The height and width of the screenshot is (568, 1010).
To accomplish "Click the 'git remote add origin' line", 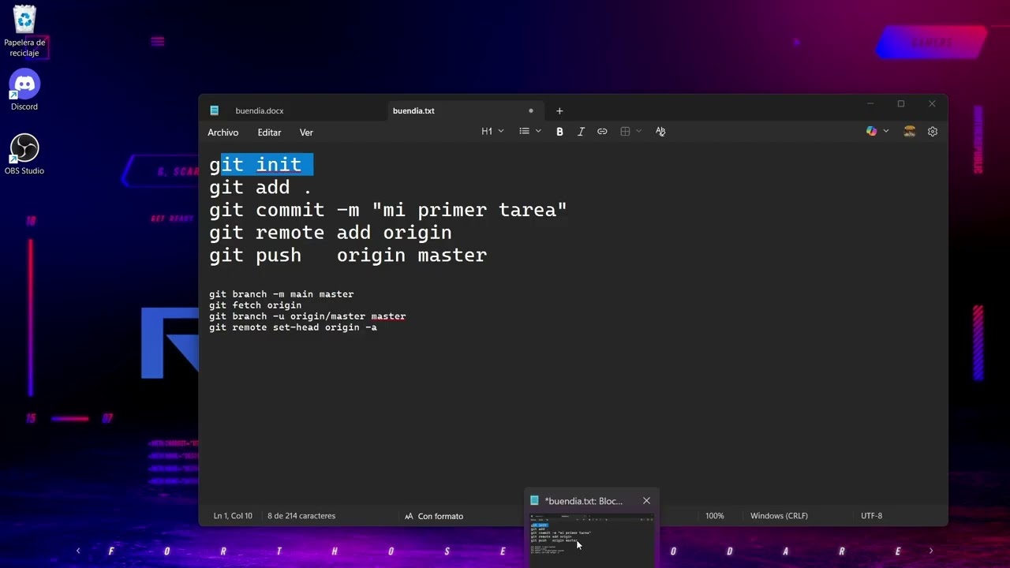I will pyautogui.click(x=330, y=234).
